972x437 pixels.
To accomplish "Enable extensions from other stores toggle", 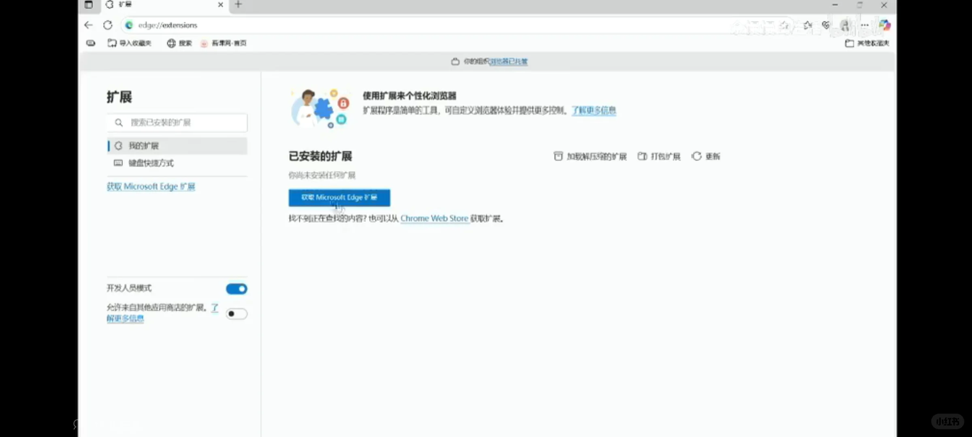I will coord(237,314).
